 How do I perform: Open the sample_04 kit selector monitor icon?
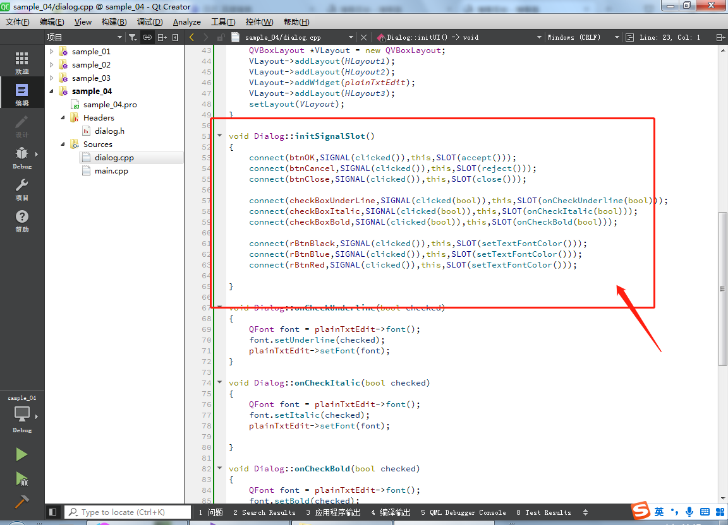(x=22, y=413)
